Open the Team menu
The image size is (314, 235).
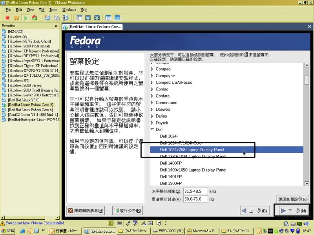[x=53, y=10]
